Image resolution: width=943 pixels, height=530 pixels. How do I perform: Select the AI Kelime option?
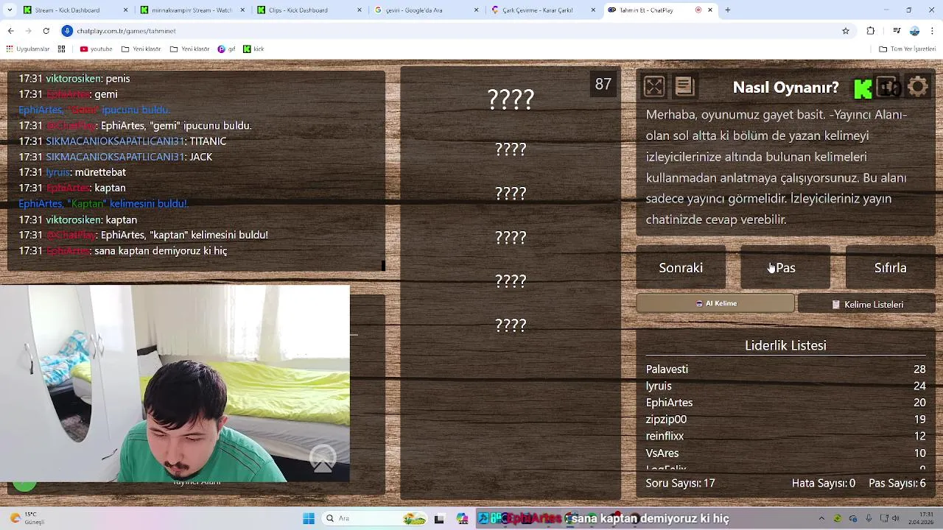tap(715, 303)
